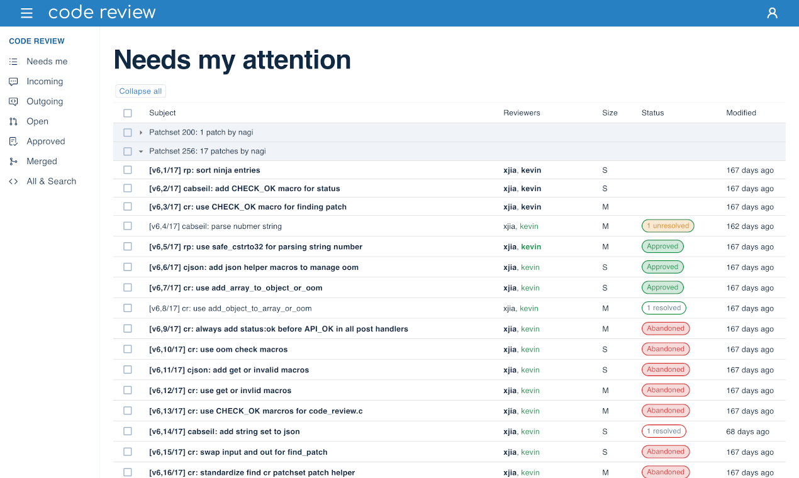Image resolution: width=799 pixels, height=478 pixels.
Task: Click the Approved document icon
Action: tap(13, 142)
